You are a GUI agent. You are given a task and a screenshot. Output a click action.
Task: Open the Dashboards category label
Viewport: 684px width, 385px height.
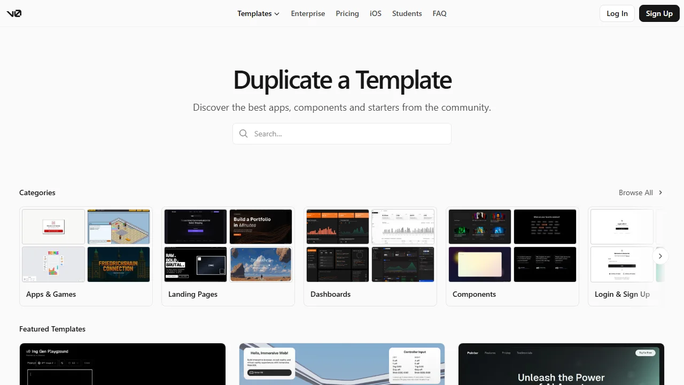tap(331, 294)
